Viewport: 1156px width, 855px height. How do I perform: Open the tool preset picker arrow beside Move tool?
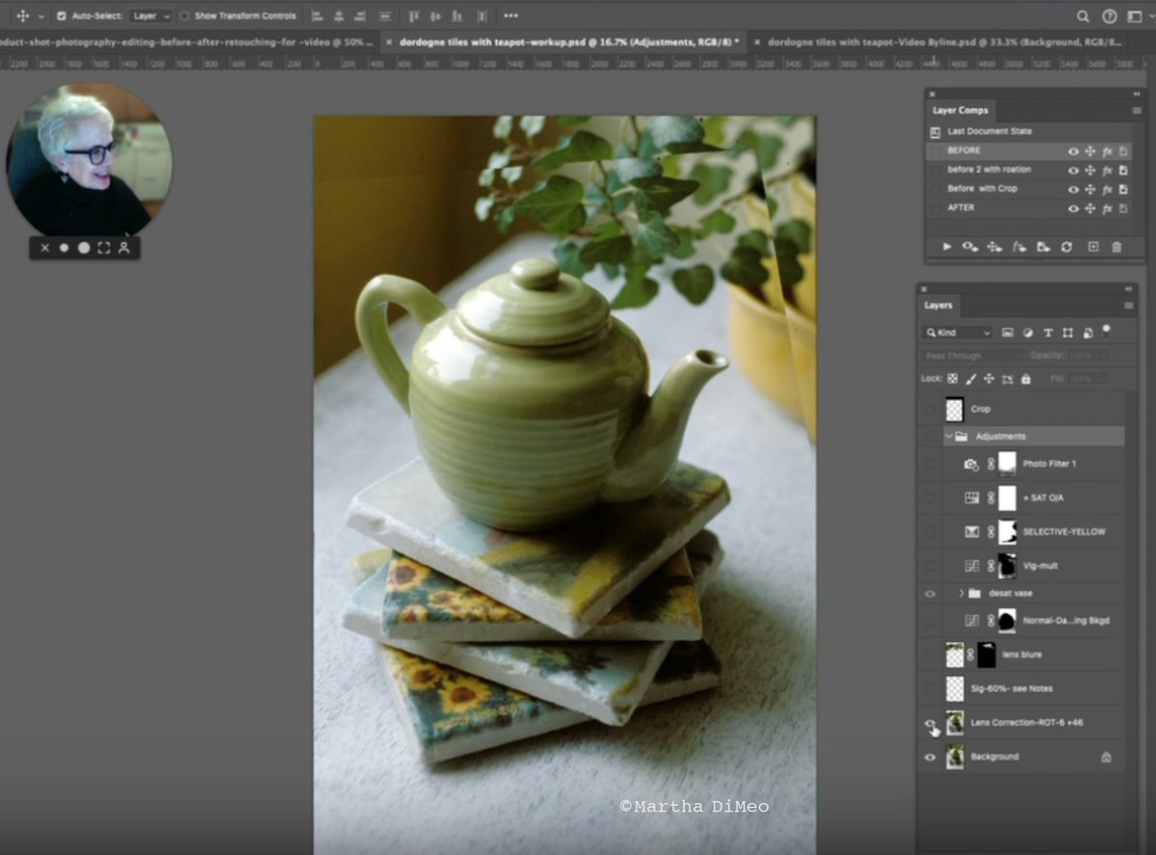[x=40, y=16]
